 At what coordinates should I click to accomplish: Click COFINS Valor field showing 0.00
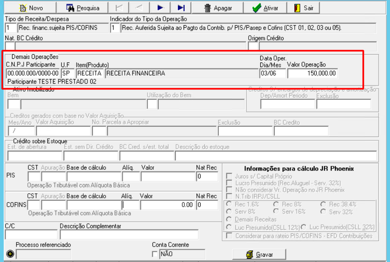[x=167, y=205]
